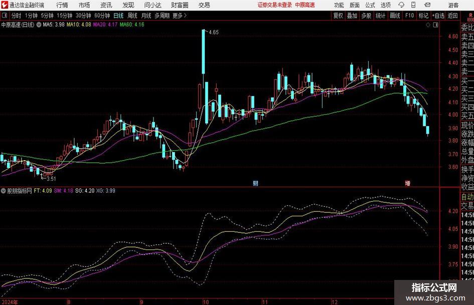Switch to 月线 monthly period
The height and width of the screenshot is (305, 474).
point(146,16)
